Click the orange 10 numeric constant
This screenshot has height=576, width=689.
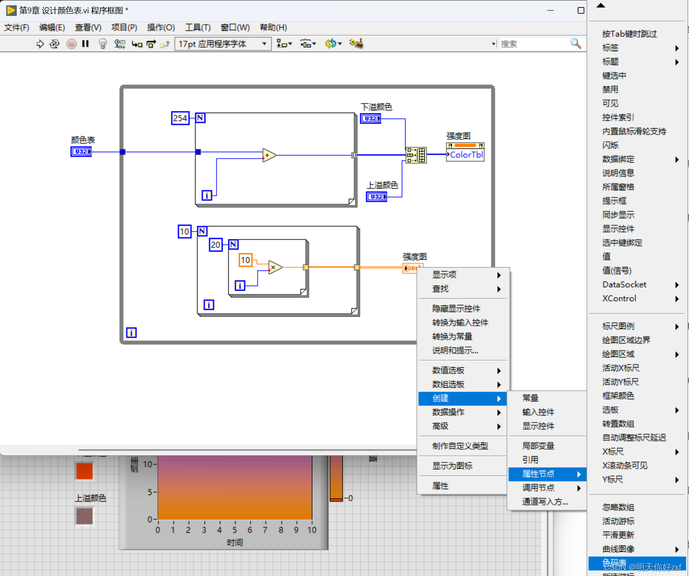[245, 260]
